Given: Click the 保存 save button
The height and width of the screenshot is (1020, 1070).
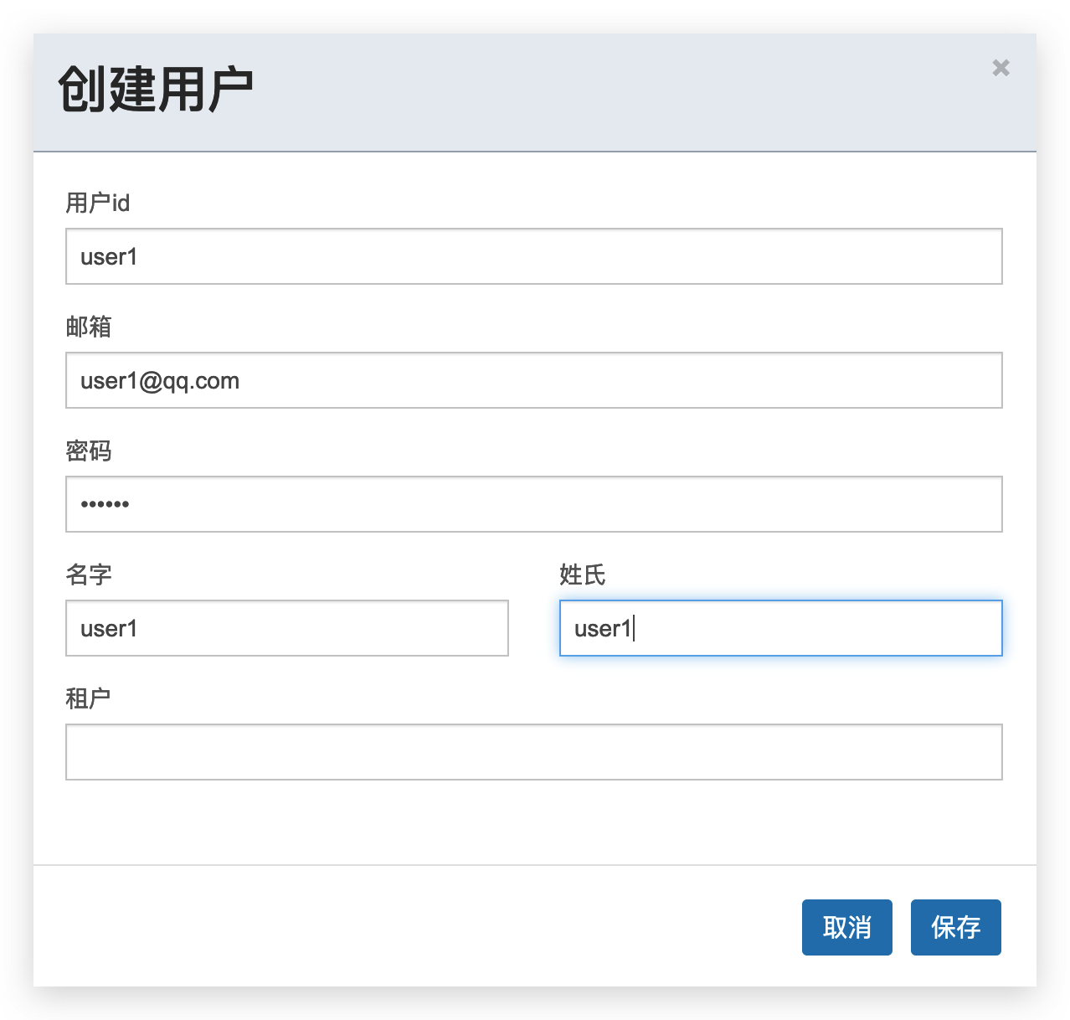Looking at the screenshot, I should [955, 927].
